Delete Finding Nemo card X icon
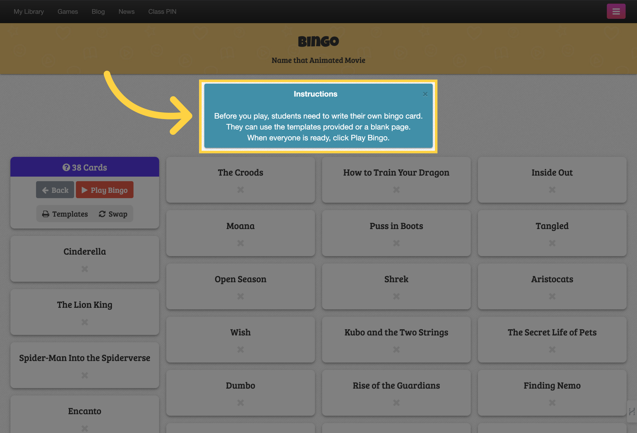Screen dimensions: 637x433 point(552,403)
